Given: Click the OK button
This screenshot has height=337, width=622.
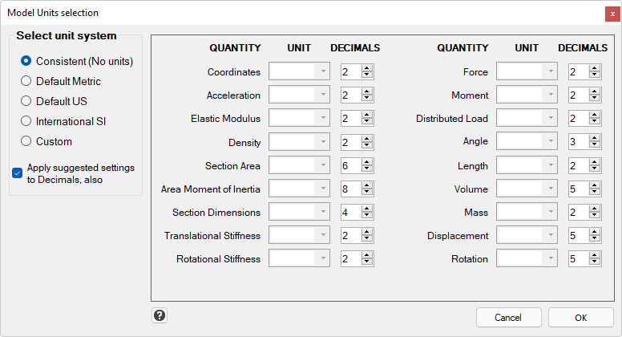Looking at the screenshot, I should [x=581, y=318].
